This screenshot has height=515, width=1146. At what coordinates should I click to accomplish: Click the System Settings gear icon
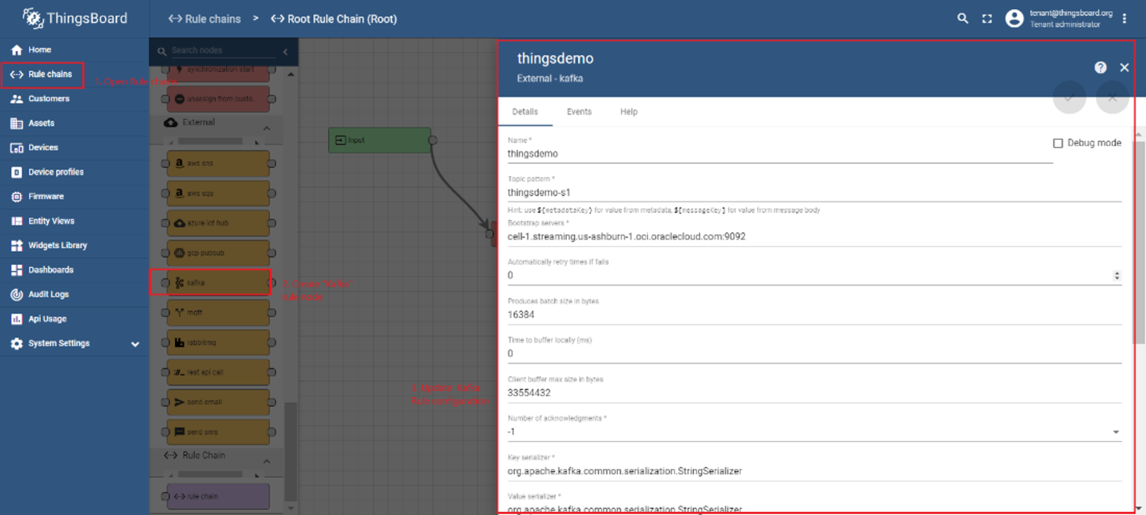[16, 343]
